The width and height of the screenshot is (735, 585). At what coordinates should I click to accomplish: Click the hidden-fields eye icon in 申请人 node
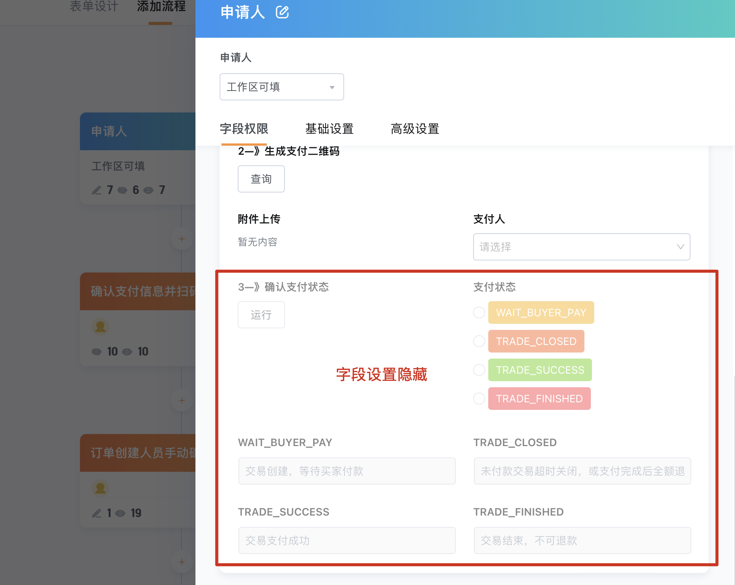(122, 190)
